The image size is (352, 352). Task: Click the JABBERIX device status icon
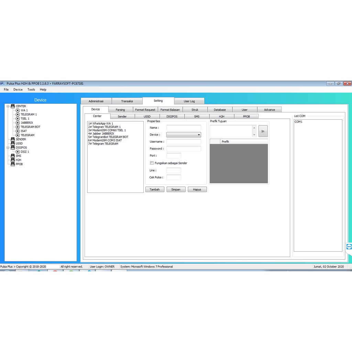click(x=18, y=123)
